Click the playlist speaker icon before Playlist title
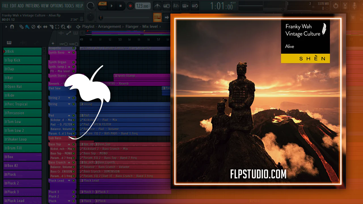This screenshot has height=204, width=363. 78,27
